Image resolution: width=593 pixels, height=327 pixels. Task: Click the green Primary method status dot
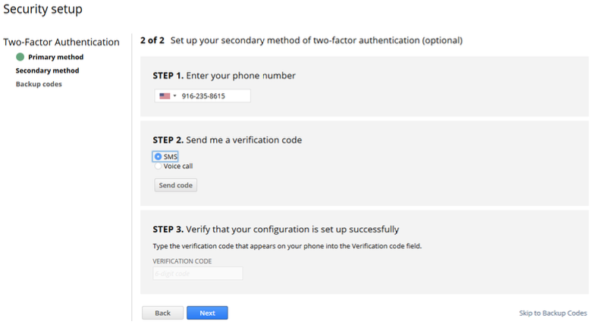[20, 57]
